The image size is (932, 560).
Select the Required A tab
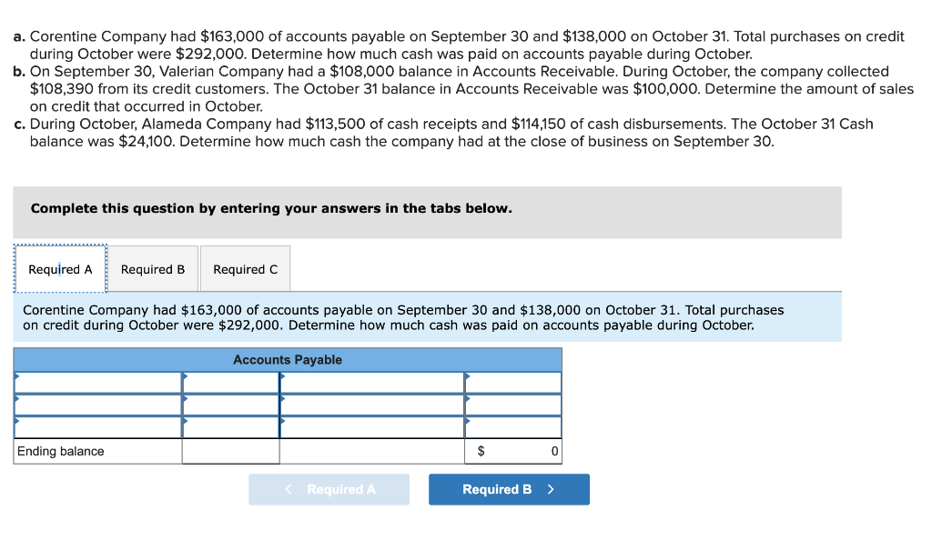point(60,268)
